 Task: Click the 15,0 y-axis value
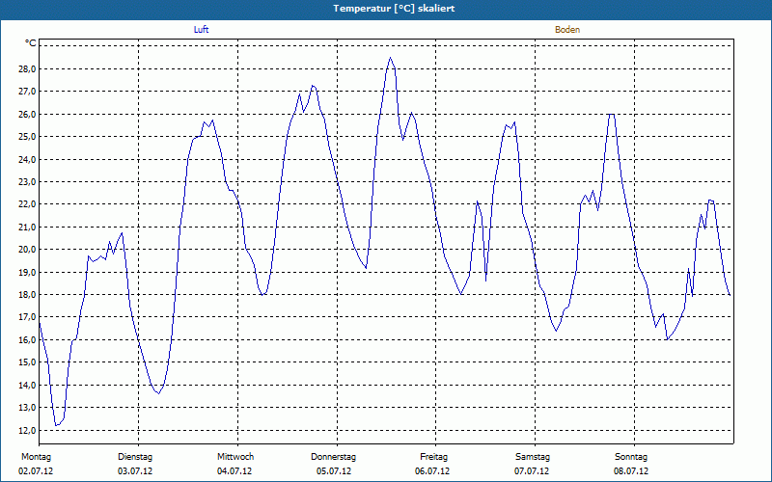click(x=27, y=362)
